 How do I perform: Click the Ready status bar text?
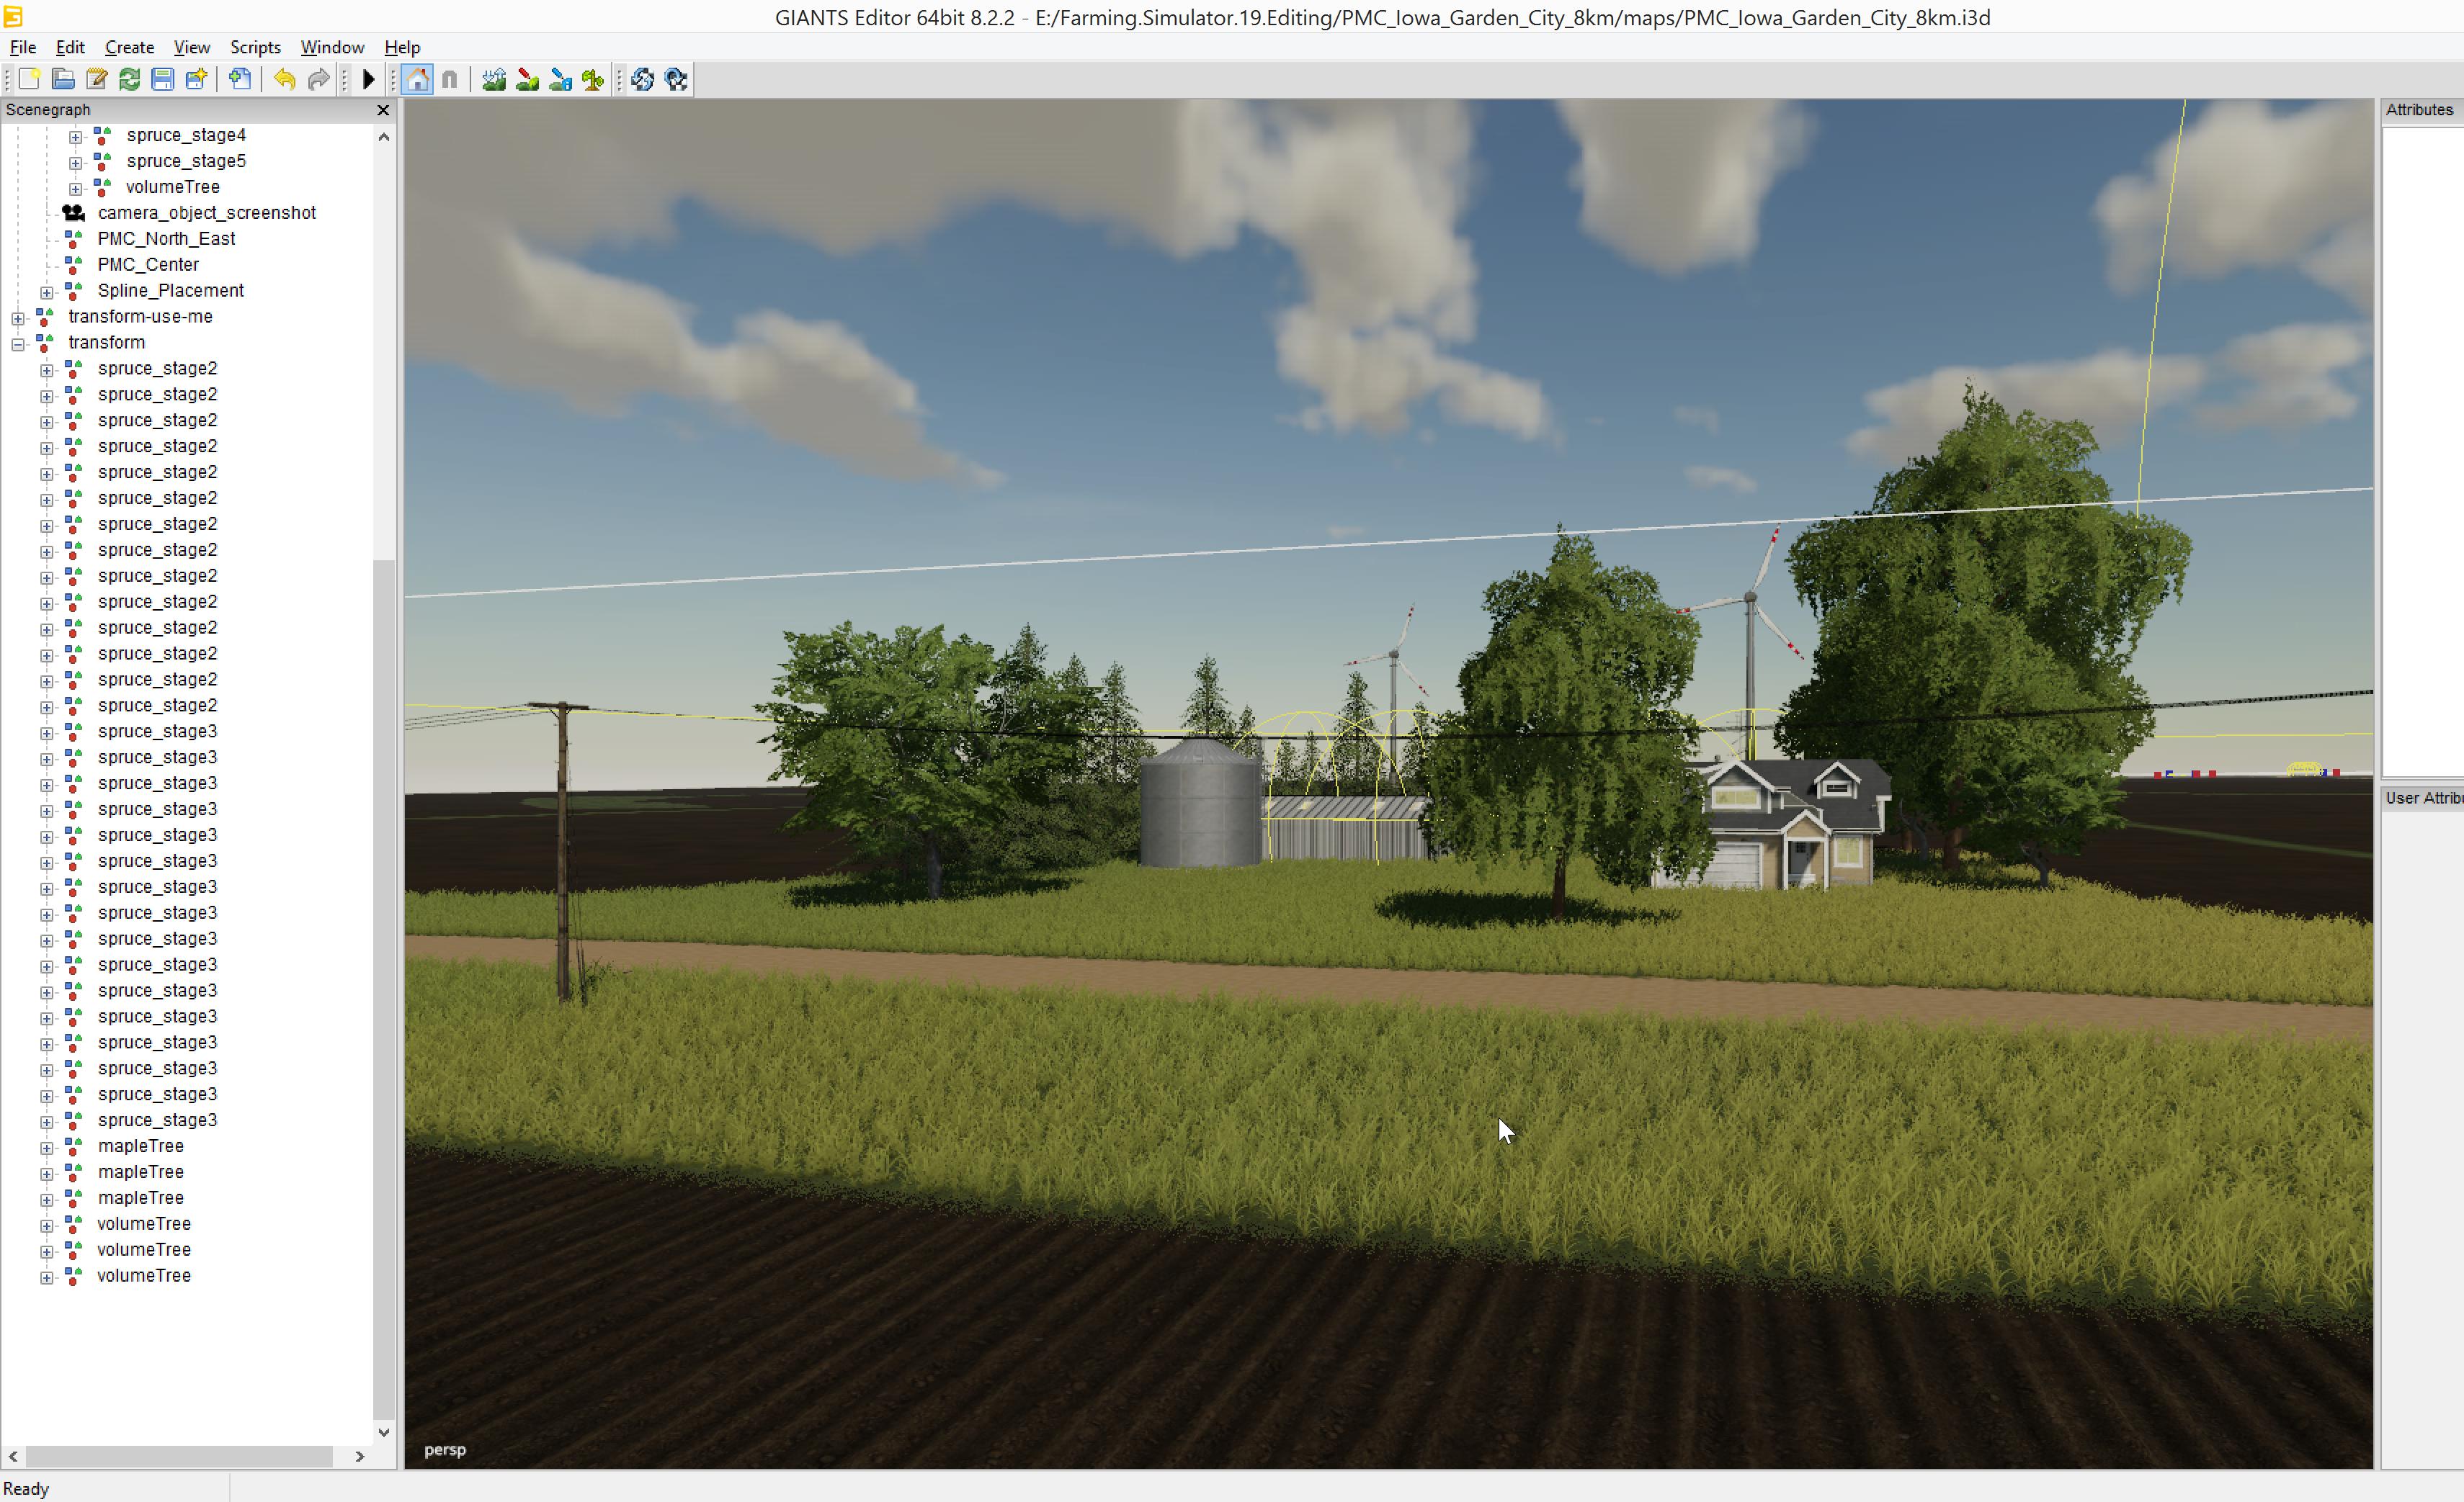tap(26, 1489)
